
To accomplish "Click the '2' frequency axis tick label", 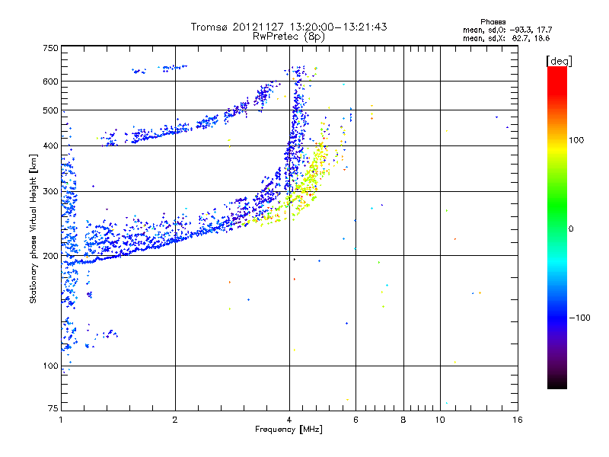I will (175, 420).
